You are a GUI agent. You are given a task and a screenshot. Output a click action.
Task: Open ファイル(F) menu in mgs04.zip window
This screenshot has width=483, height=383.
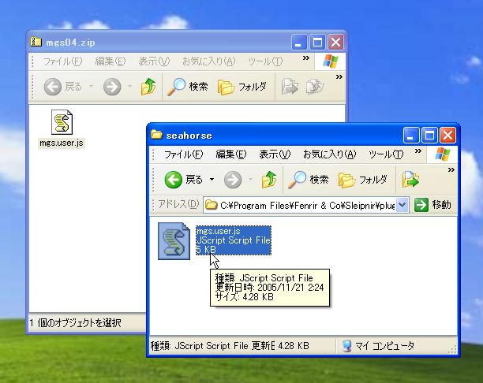pos(62,61)
